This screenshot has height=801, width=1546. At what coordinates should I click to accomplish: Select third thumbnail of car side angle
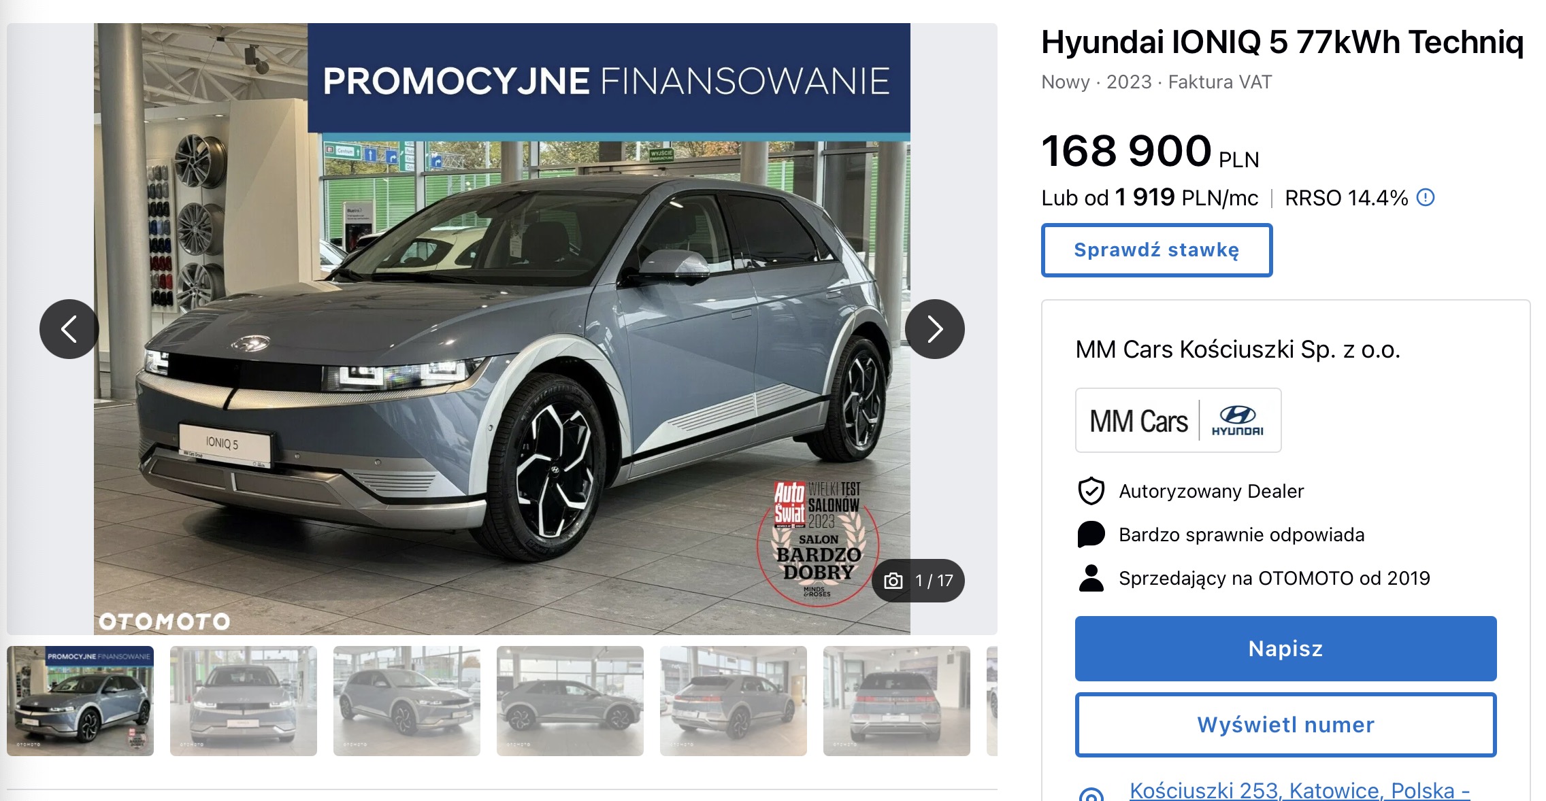(407, 701)
